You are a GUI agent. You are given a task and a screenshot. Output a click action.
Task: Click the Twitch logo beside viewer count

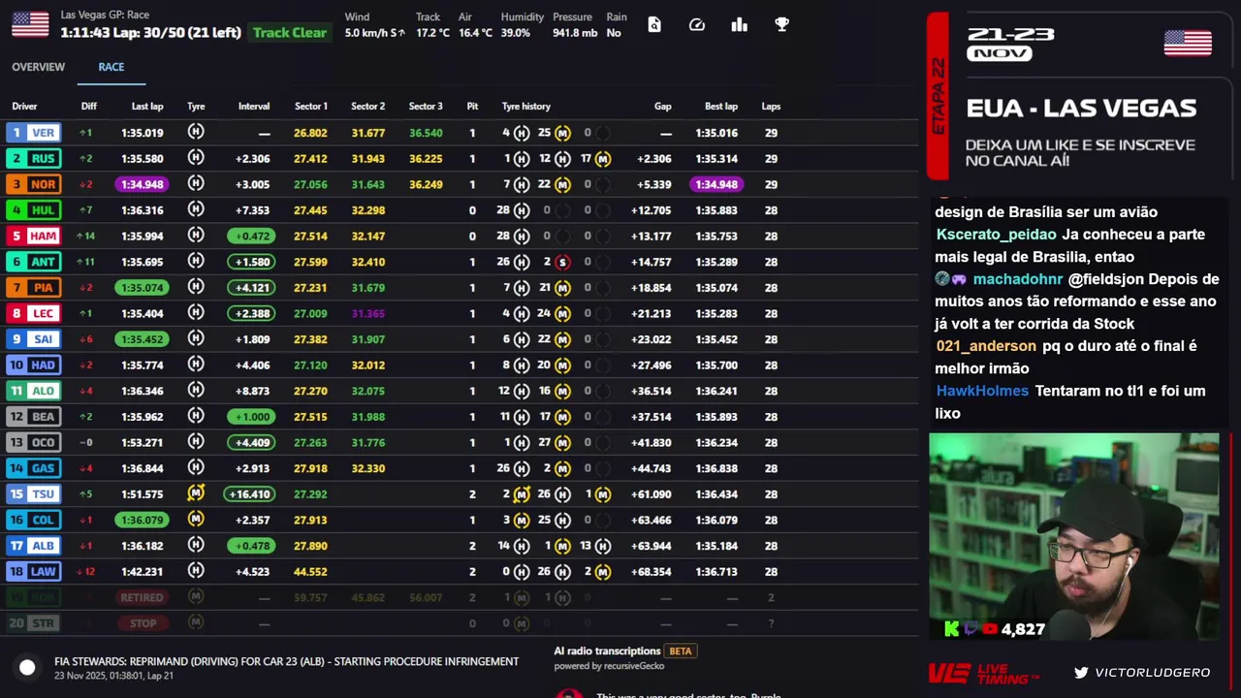tap(971, 629)
